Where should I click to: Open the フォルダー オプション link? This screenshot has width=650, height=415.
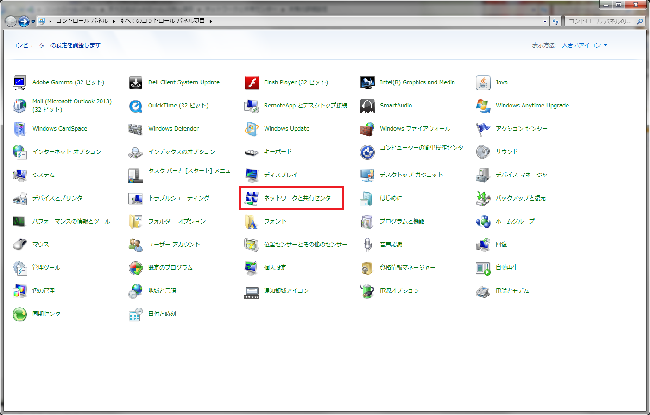177,221
